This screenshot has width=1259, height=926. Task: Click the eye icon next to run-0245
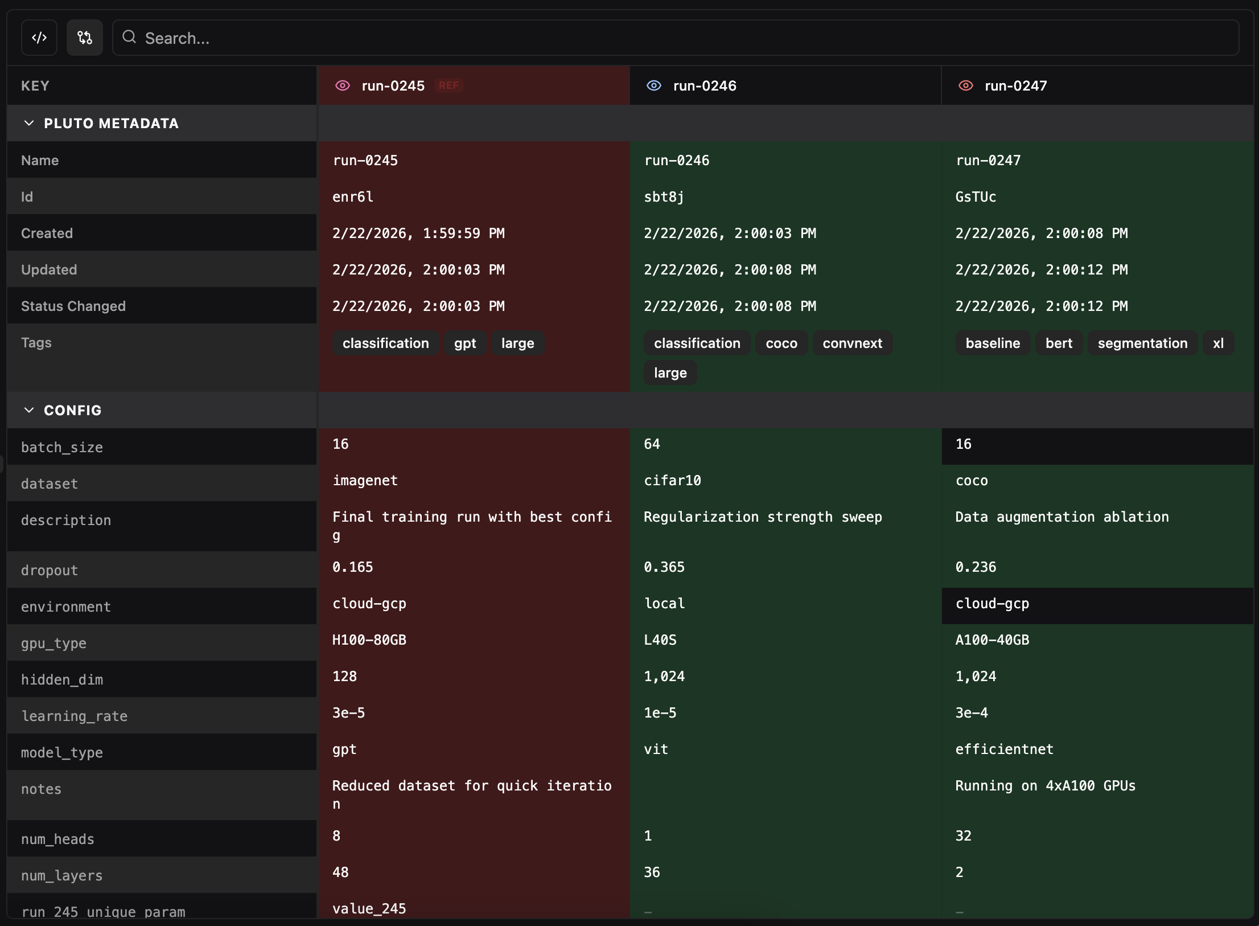pyautogui.click(x=343, y=85)
